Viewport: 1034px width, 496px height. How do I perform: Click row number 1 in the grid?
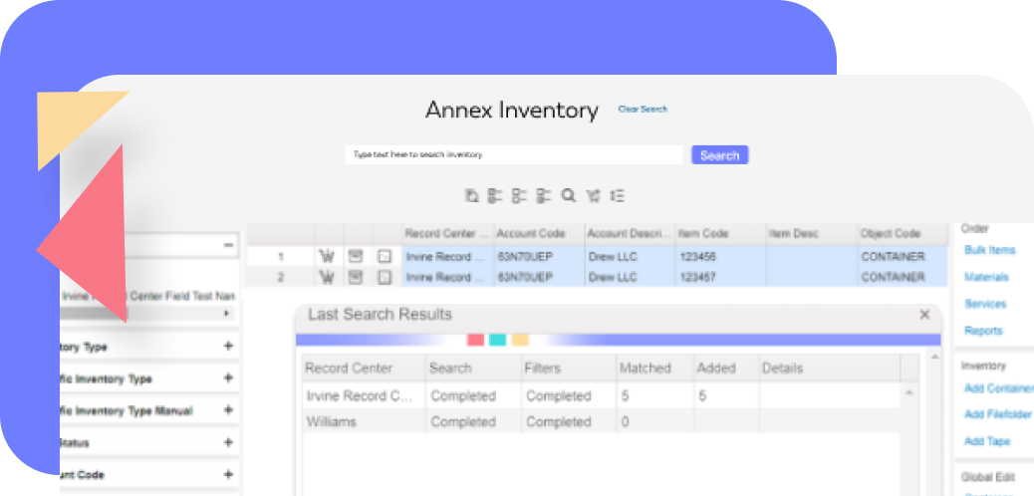pyautogui.click(x=280, y=257)
